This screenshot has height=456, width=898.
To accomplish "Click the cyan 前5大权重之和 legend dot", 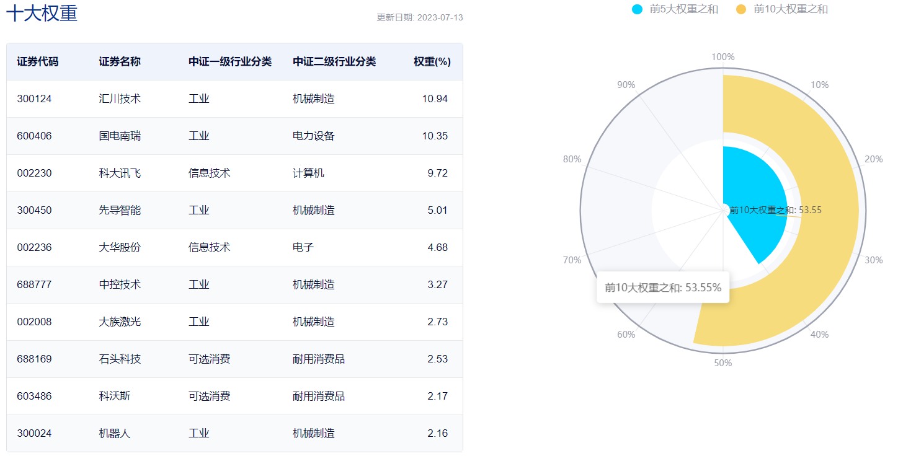I will (x=637, y=9).
